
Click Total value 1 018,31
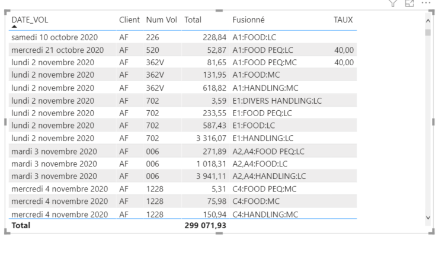coord(211,164)
